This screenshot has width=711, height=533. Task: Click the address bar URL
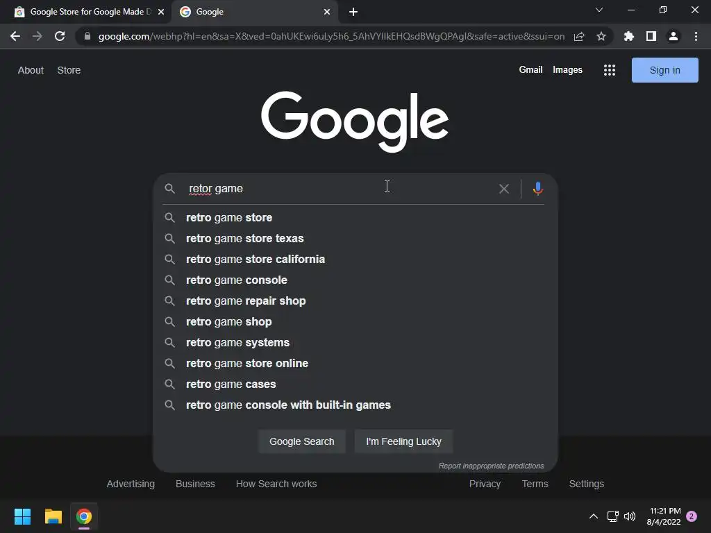pyautogui.click(x=331, y=36)
